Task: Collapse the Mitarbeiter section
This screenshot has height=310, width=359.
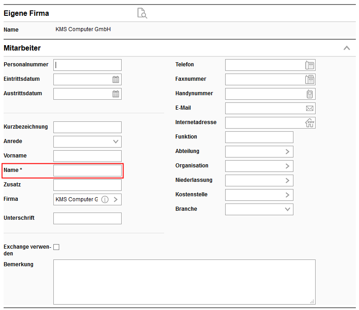Action: [347, 48]
